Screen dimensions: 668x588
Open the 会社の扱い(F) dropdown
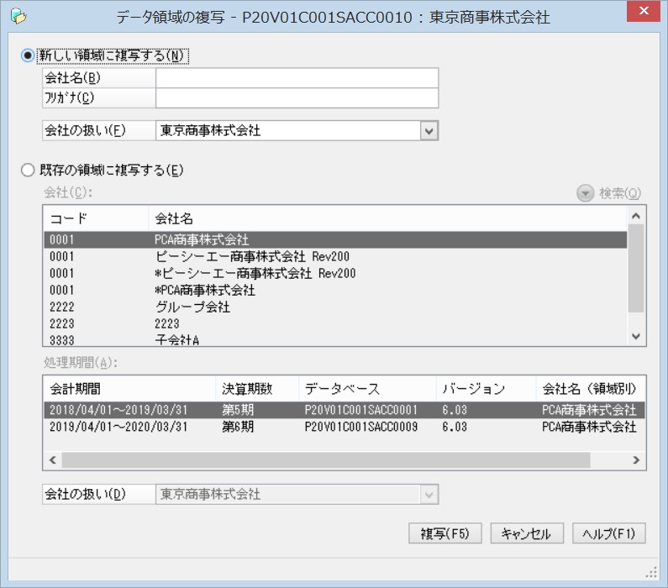pos(429,131)
